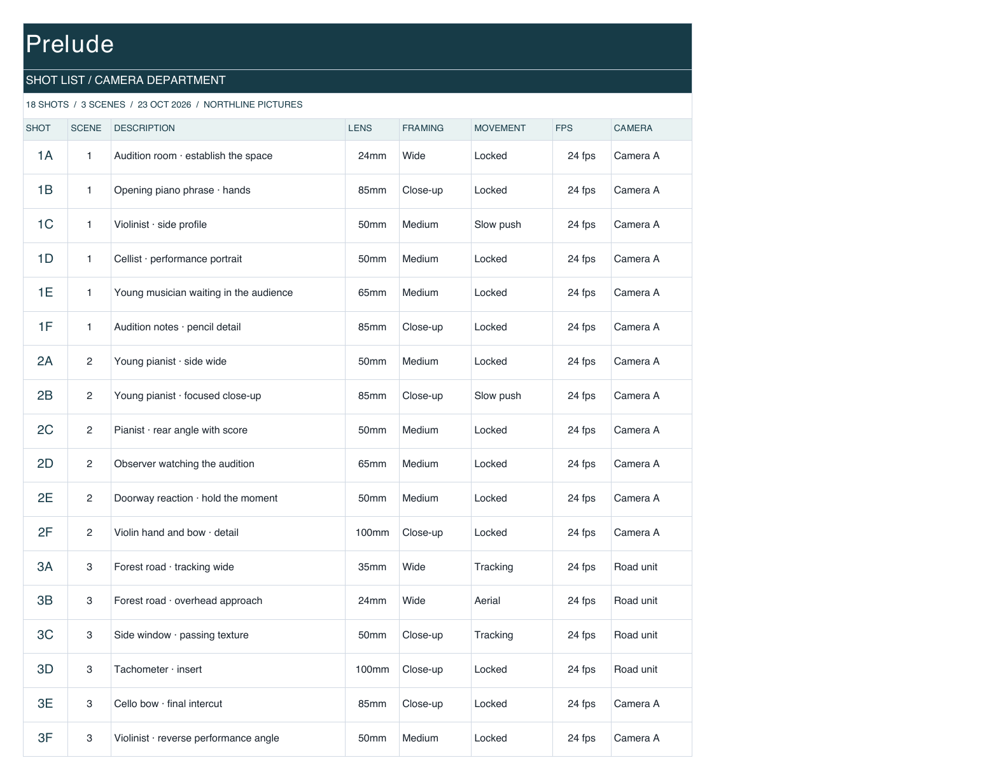Click the Prelude title heading
The image size is (1008, 779).
coord(70,44)
